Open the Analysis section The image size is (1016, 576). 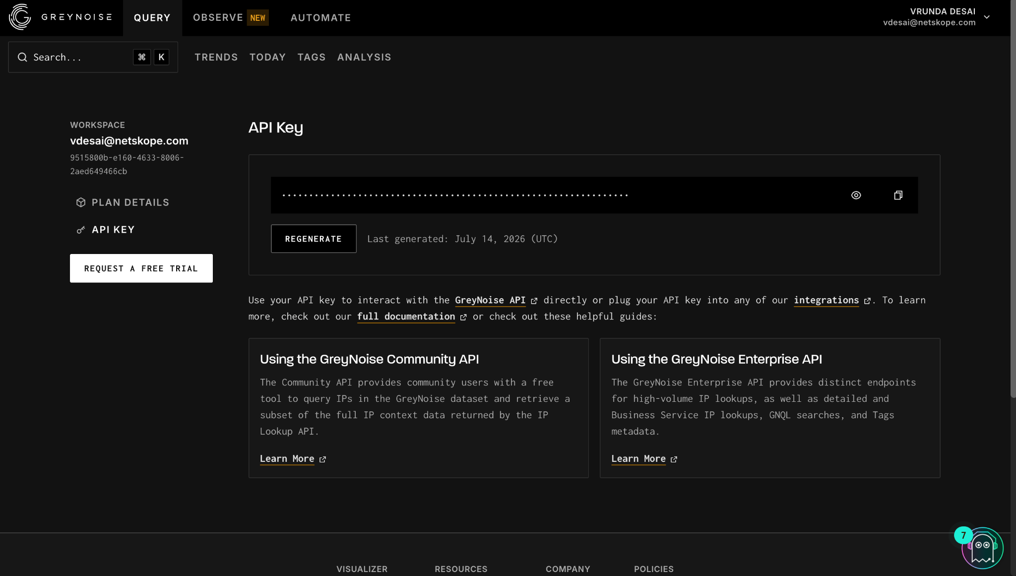[x=364, y=58]
